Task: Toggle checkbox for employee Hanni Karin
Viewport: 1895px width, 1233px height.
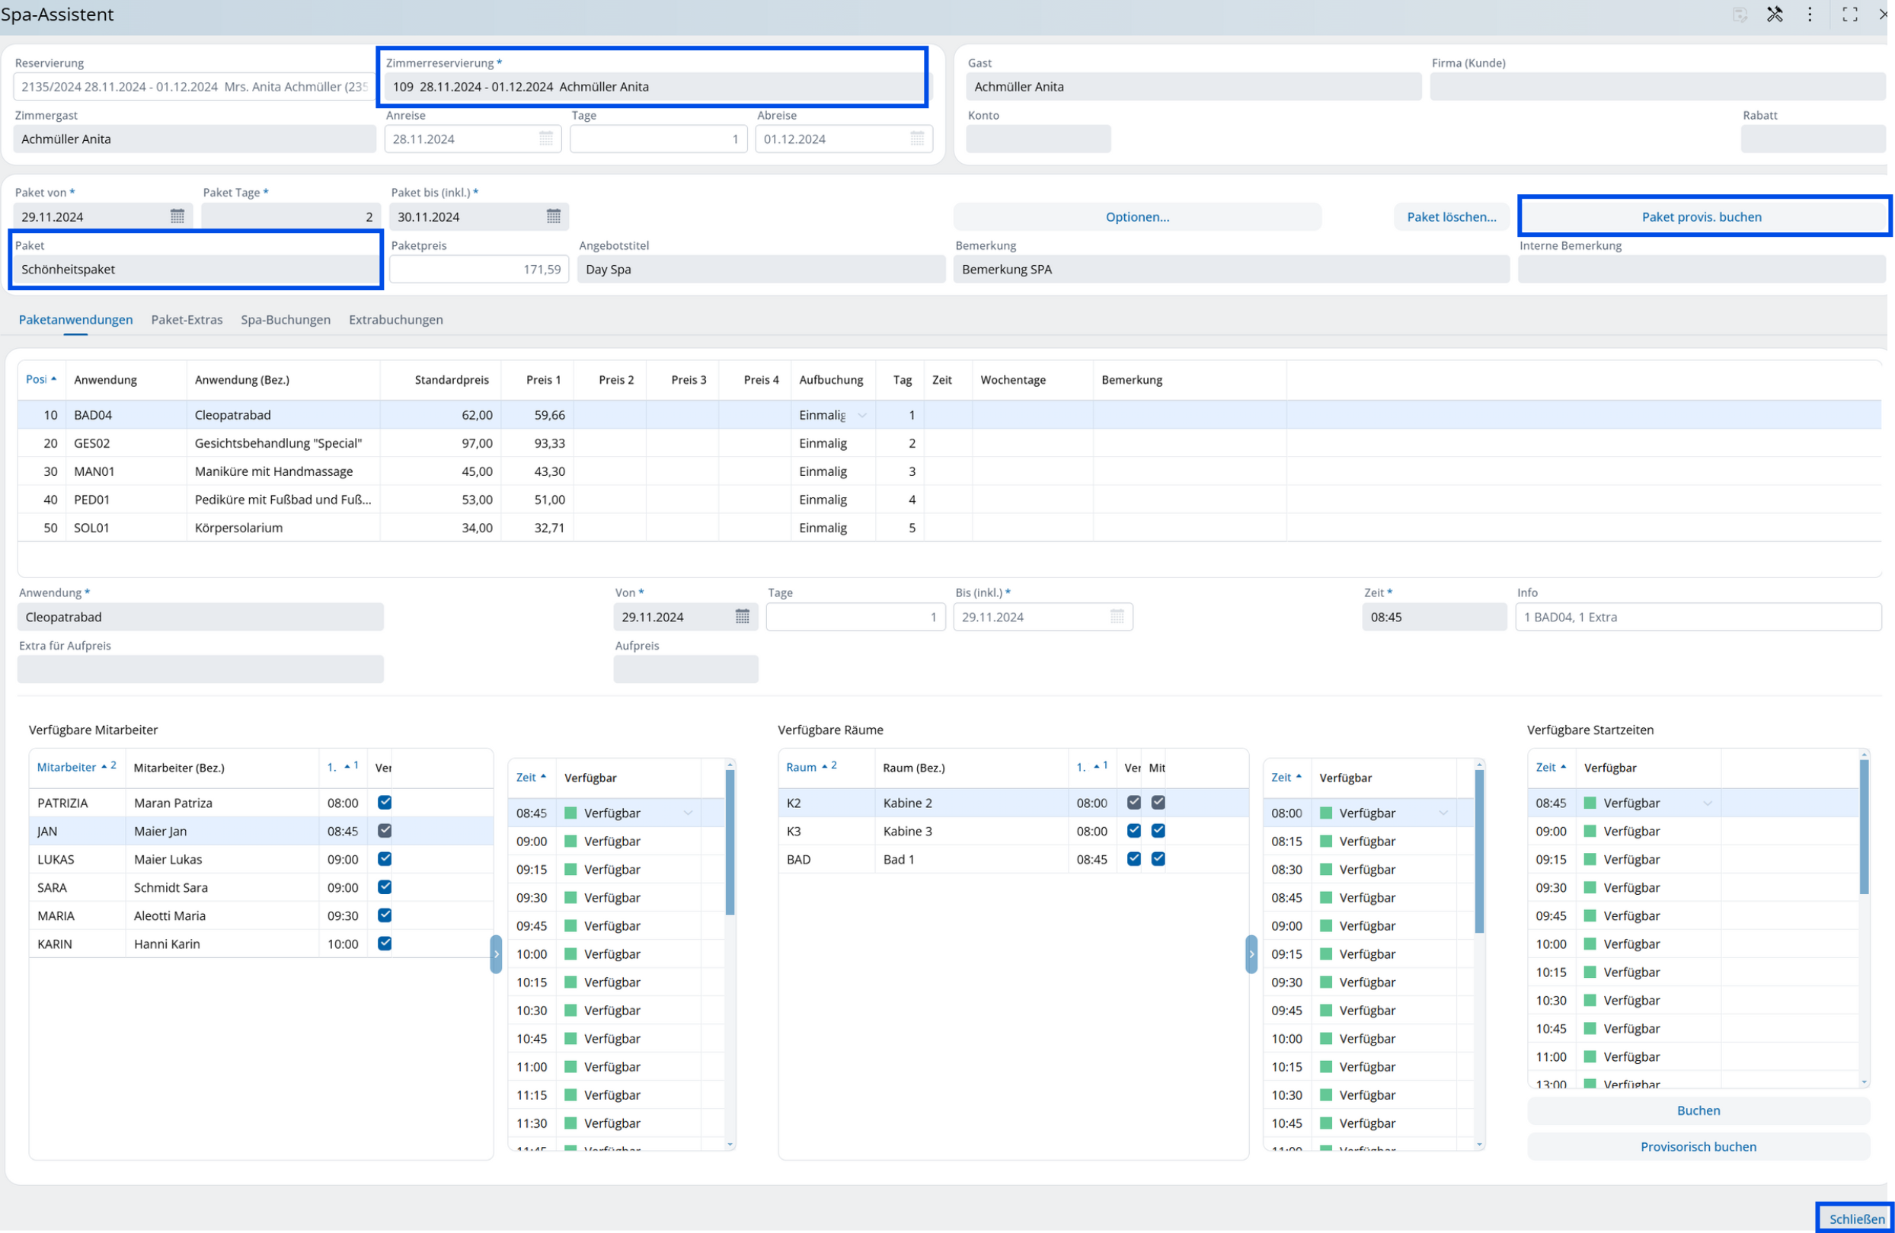Action: [x=385, y=944]
